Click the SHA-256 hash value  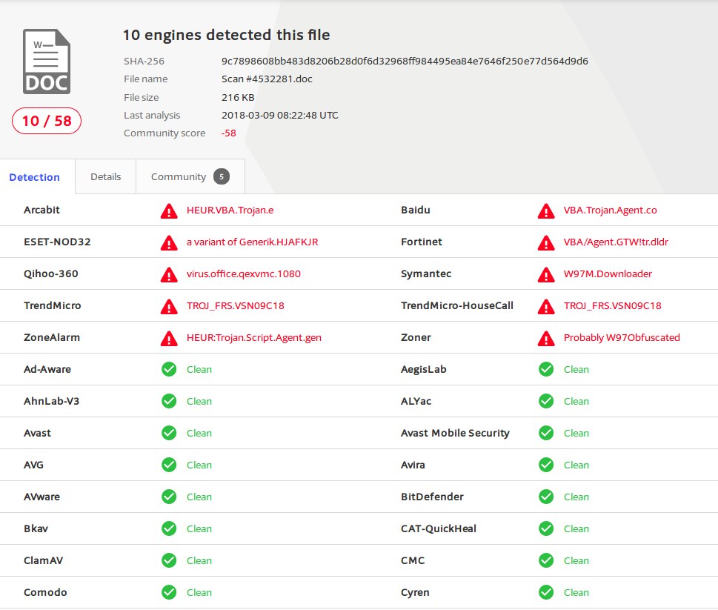coord(405,61)
